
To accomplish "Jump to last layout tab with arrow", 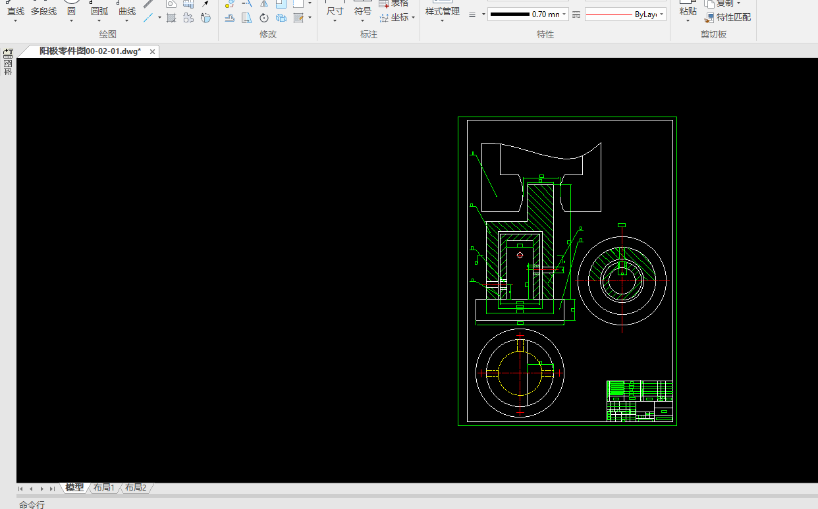I will click(52, 489).
